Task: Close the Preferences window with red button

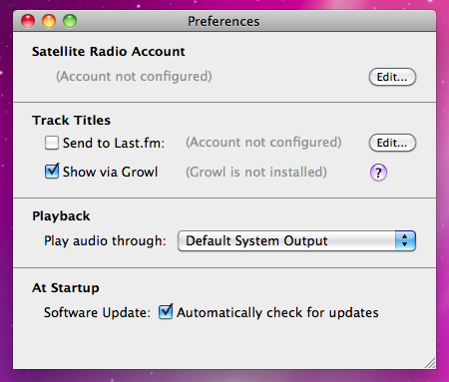Action: (28, 21)
